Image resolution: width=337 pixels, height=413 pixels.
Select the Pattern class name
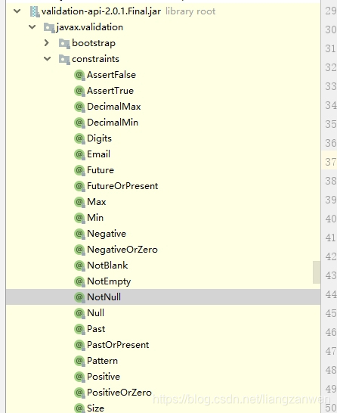pos(102,361)
